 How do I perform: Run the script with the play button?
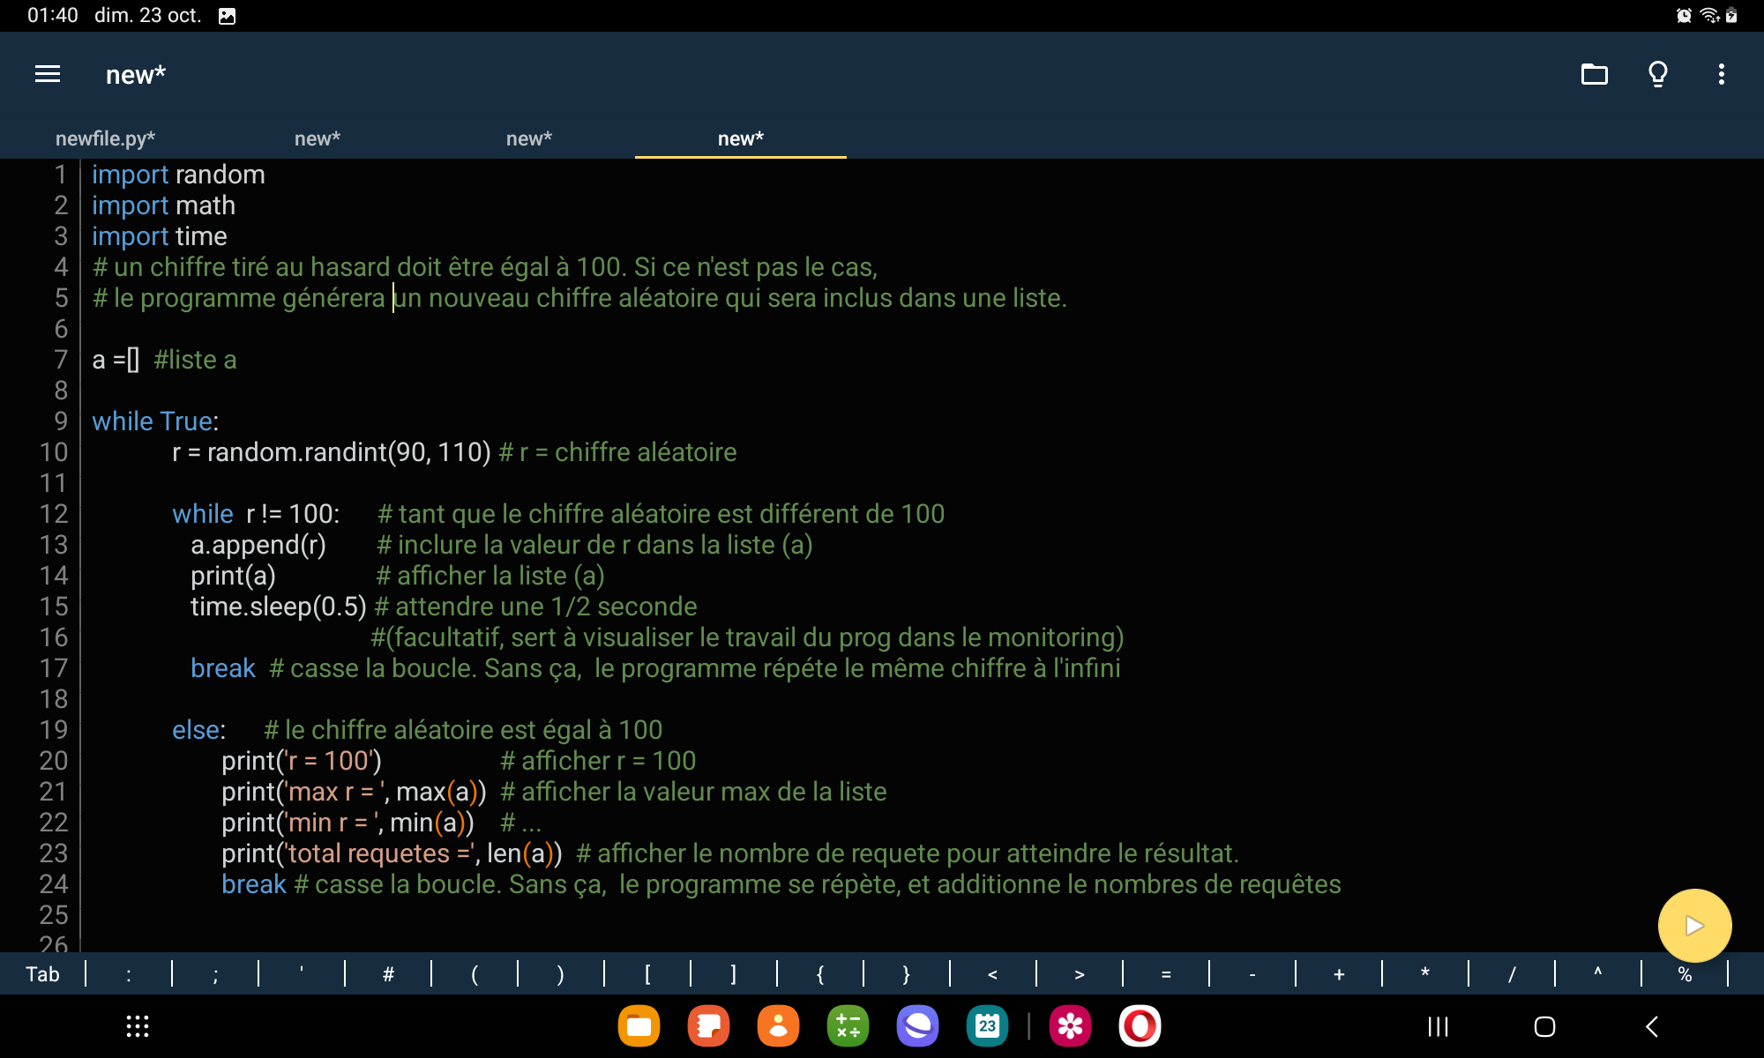1693,925
